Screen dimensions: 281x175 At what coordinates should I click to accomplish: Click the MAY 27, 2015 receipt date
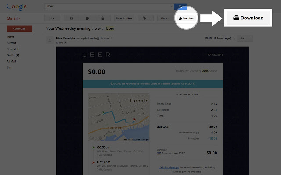point(215,55)
